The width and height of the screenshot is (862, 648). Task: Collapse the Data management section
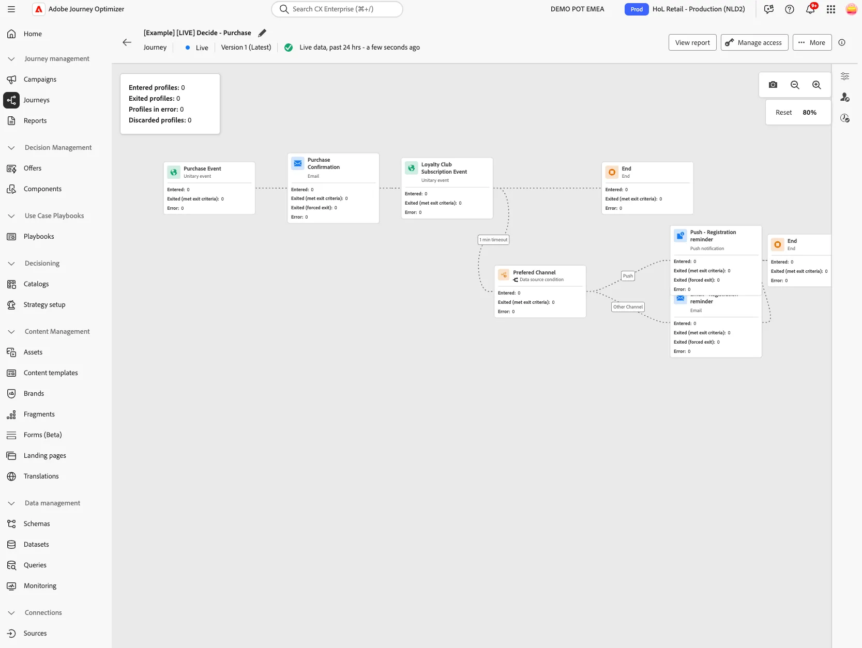pos(11,503)
